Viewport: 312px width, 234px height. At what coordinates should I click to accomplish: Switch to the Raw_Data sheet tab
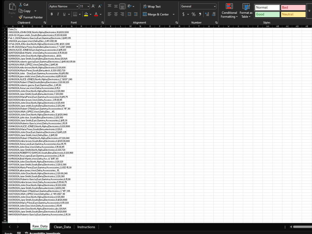pos(40,226)
